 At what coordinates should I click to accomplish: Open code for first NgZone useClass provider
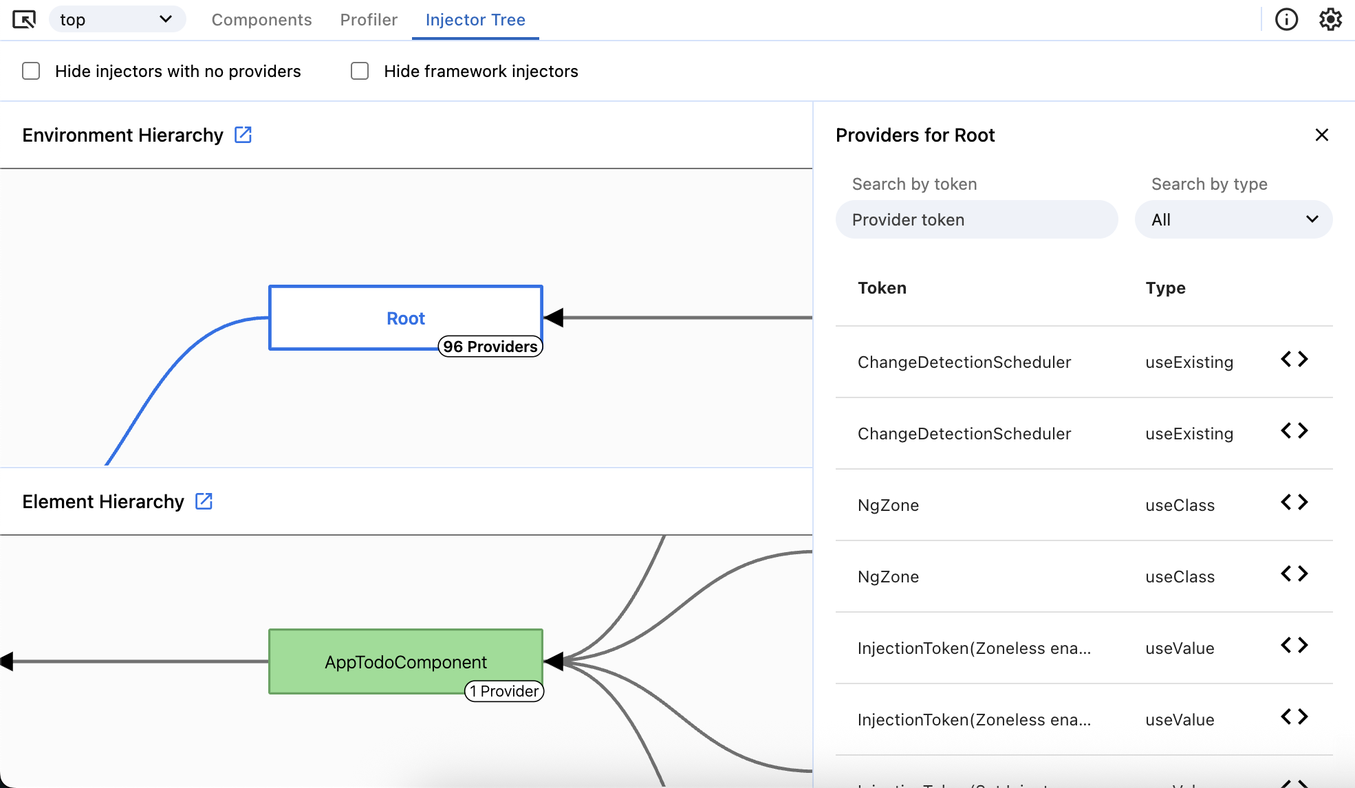point(1294,502)
